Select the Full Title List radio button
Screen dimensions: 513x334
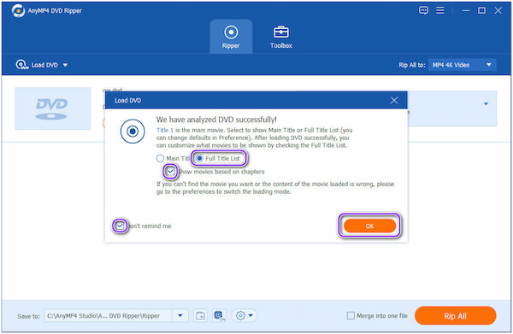pos(199,159)
